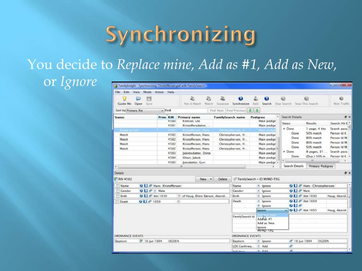Click the records table horizontal scrollbar
The height and width of the screenshot is (271, 362).
click(181, 167)
